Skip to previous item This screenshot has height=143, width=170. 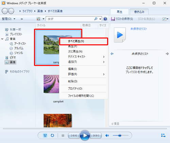[74, 136]
